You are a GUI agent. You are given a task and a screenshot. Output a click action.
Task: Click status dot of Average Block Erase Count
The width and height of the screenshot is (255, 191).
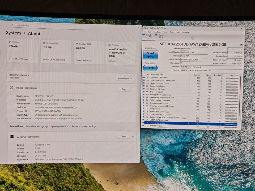(x=144, y=94)
